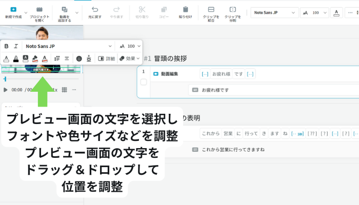Open the top toolbar three-dots overflow menu
This screenshot has height=205, width=359.
(350, 13)
